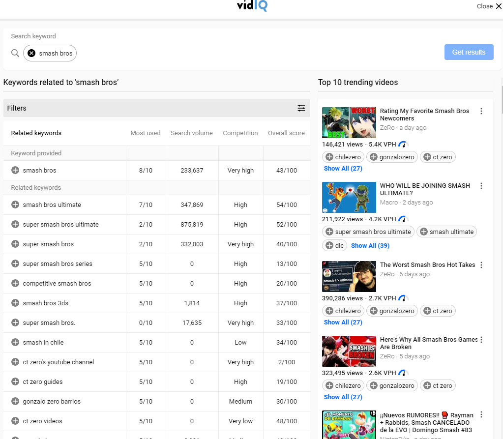Sort by Most used column
Viewport: 503px width, 439px height.
coord(146,133)
